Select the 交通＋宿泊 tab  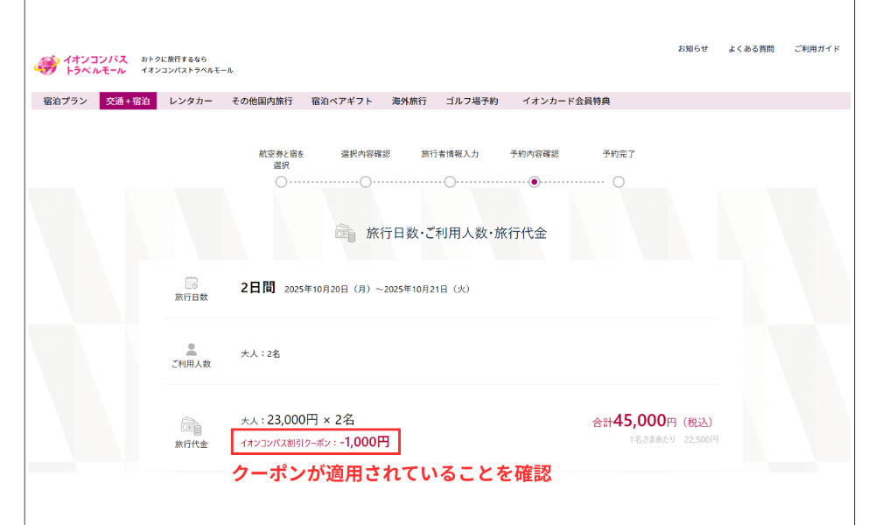tap(128, 101)
